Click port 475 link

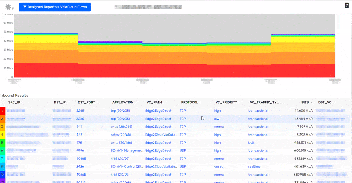tap(79, 143)
